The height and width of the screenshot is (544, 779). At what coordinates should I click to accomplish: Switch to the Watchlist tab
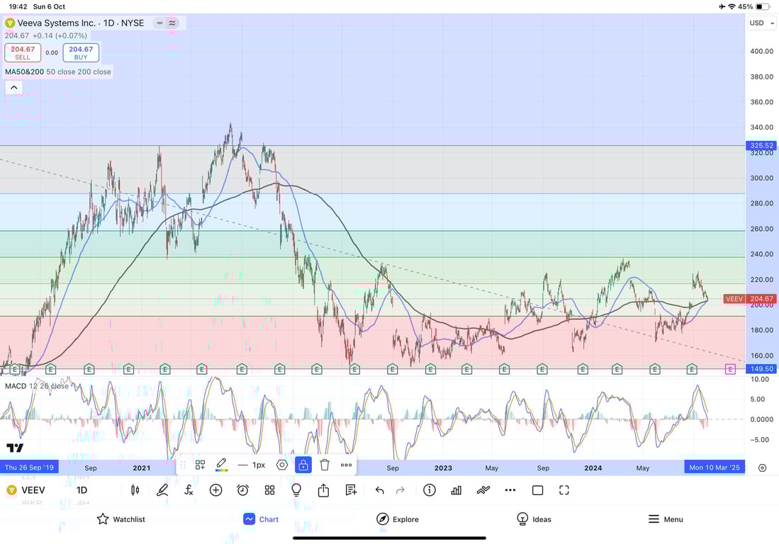(x=121, y=519)
